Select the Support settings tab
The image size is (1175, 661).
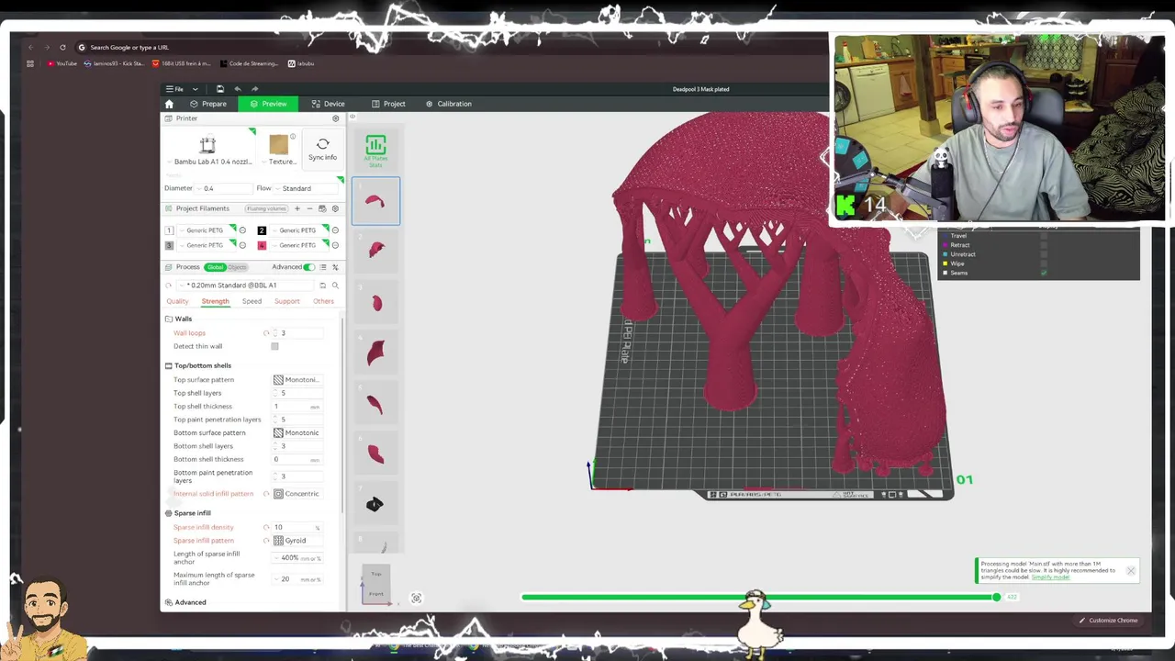pos(286,301)
